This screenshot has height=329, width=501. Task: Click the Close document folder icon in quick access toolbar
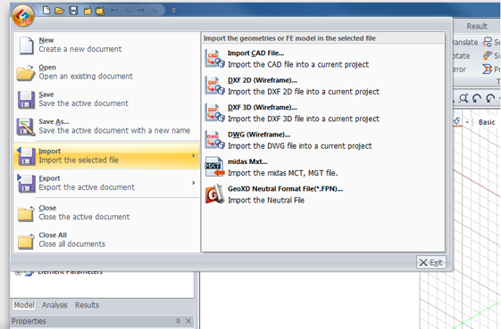(x=88, y=12)
